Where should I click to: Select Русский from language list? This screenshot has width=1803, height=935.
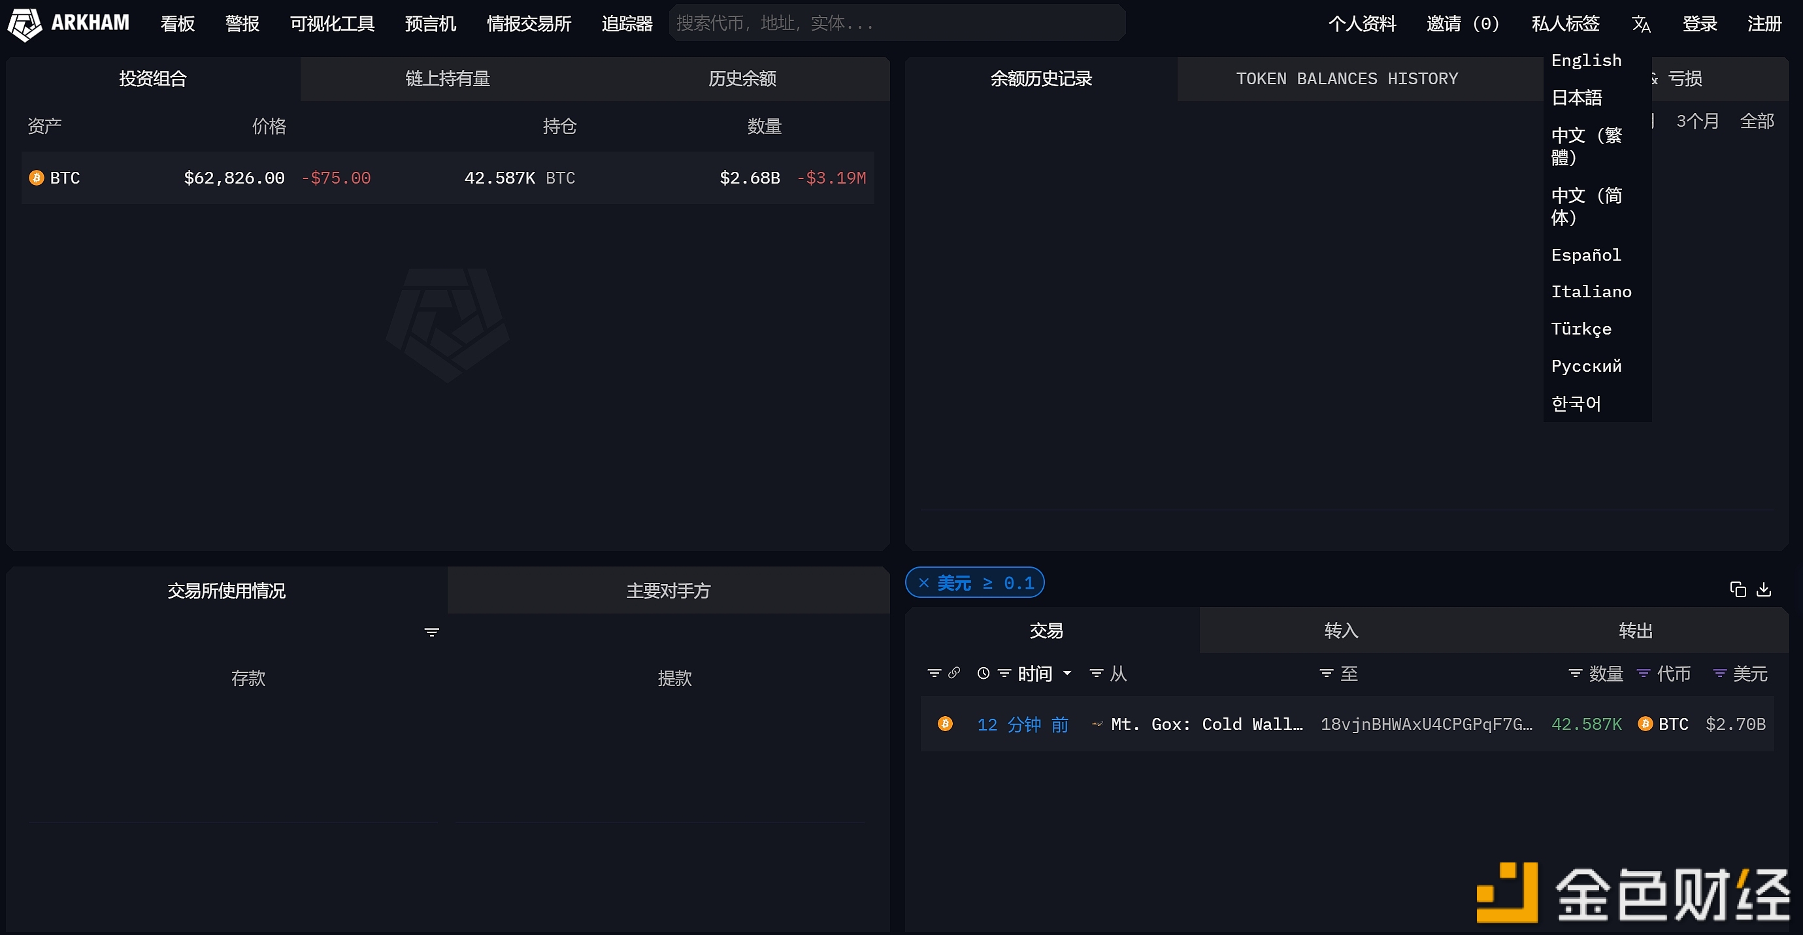tap(1586, 366)
